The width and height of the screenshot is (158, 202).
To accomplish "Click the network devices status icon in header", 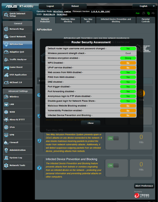I will point(148,13).
